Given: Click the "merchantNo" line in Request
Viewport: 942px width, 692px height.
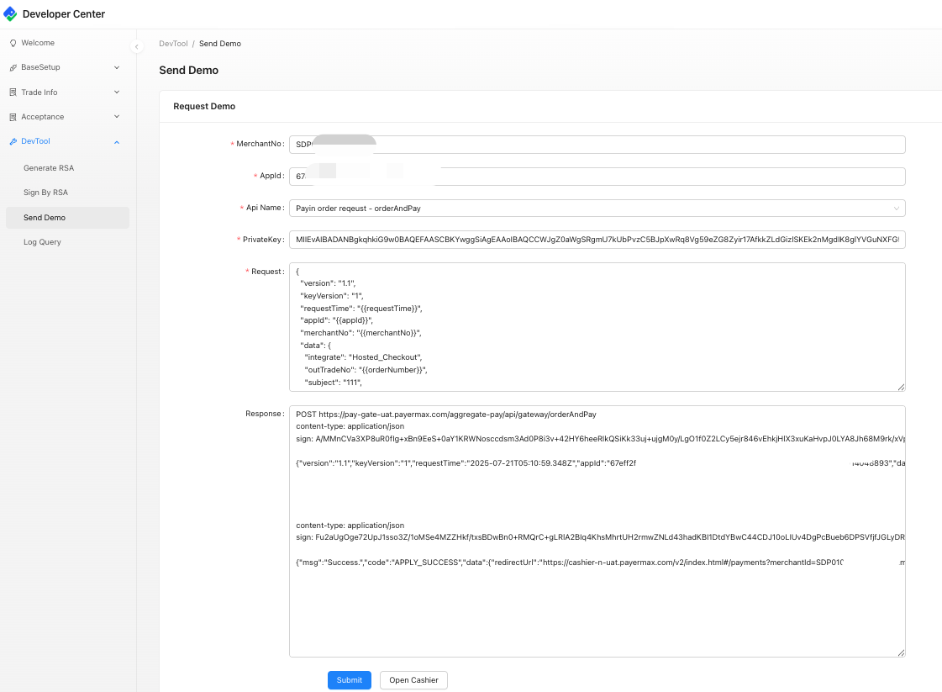Looking at the screenshot, I should click(x=360, y=333).
